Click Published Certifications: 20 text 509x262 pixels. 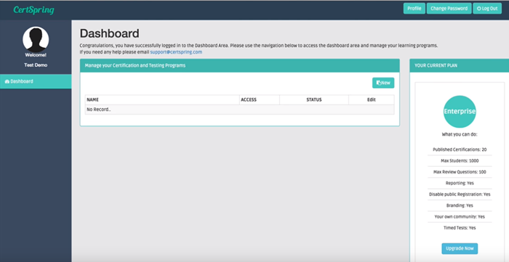click(460, 150)
